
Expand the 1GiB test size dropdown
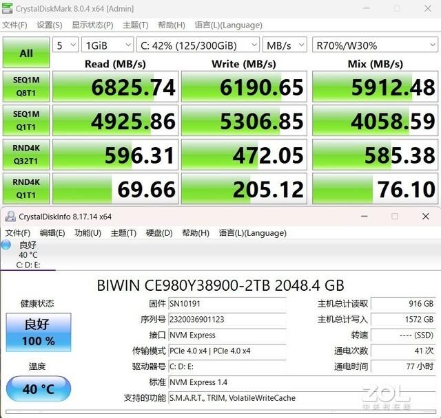point(107,45)
